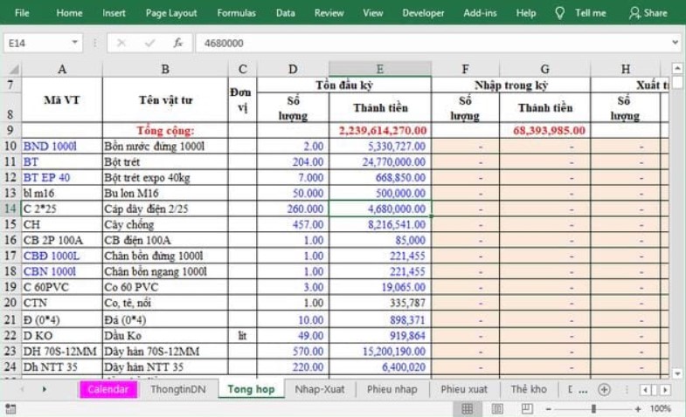Open the View ribbon tab
686x417 pixels.
373,13
